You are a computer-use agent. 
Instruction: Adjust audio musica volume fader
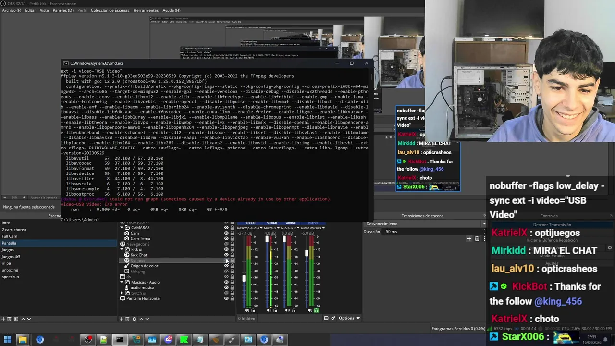307,253
